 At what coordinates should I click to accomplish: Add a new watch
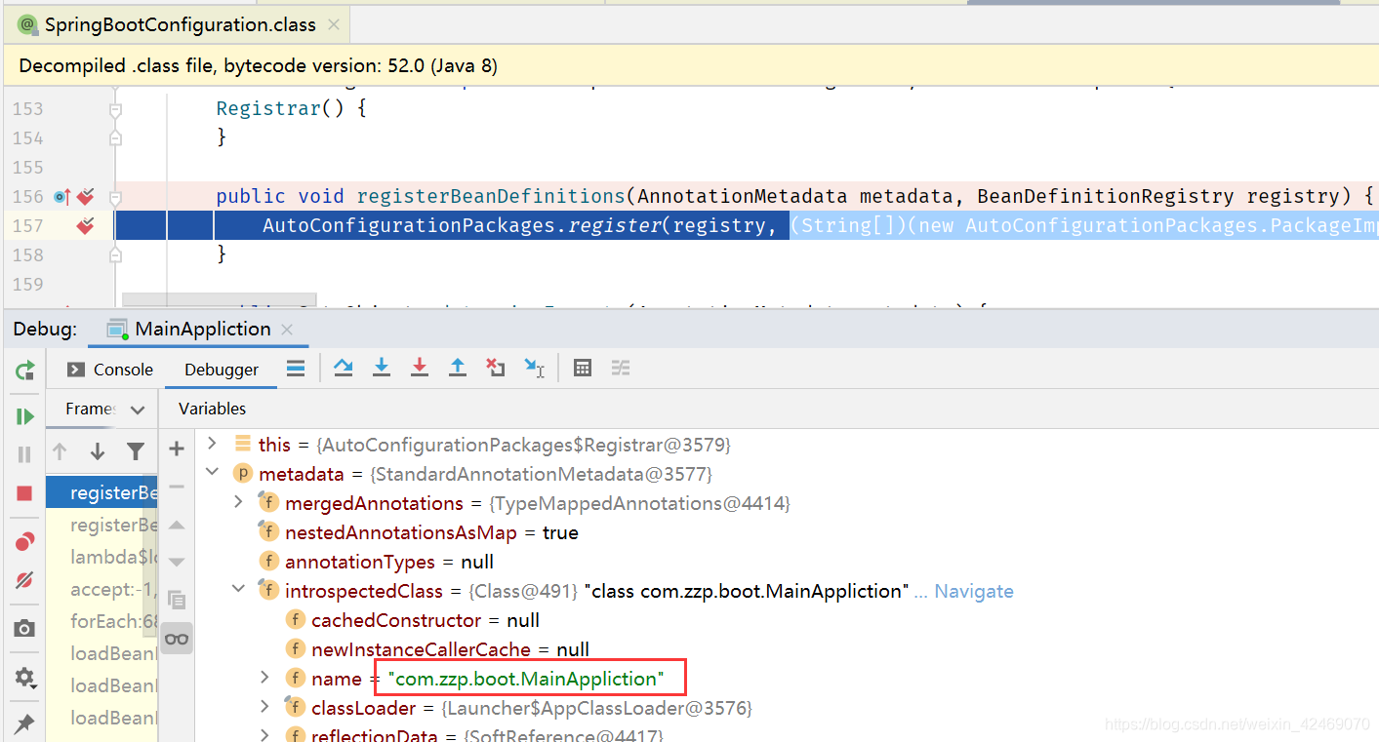177,449
